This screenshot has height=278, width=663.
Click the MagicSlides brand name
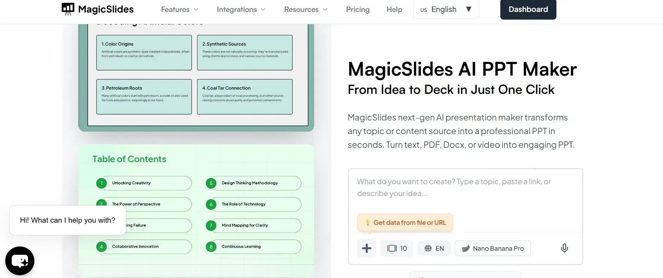tap(106, 9)
